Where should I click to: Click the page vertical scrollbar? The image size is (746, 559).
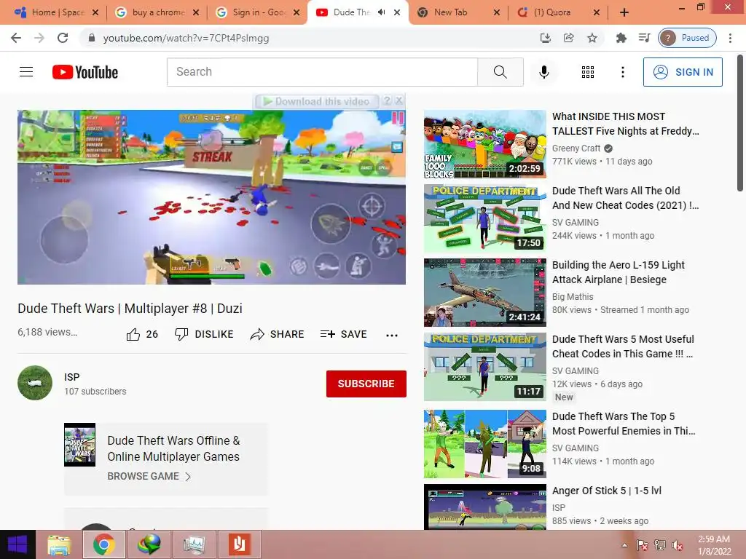[x=740, y=124]
